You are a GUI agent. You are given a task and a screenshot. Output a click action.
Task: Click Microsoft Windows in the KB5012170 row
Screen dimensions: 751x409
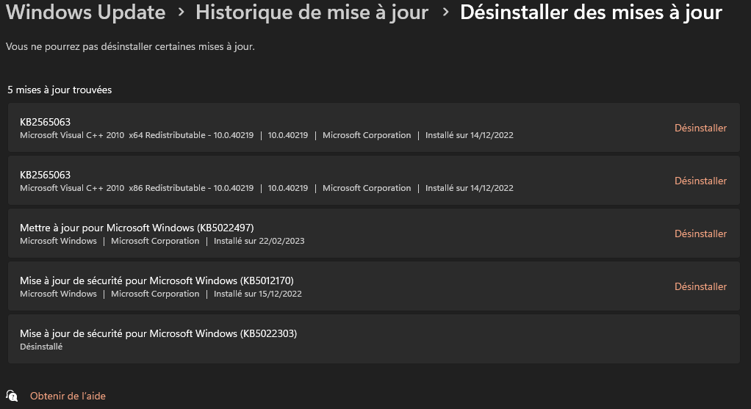click(x=58, y=294)
